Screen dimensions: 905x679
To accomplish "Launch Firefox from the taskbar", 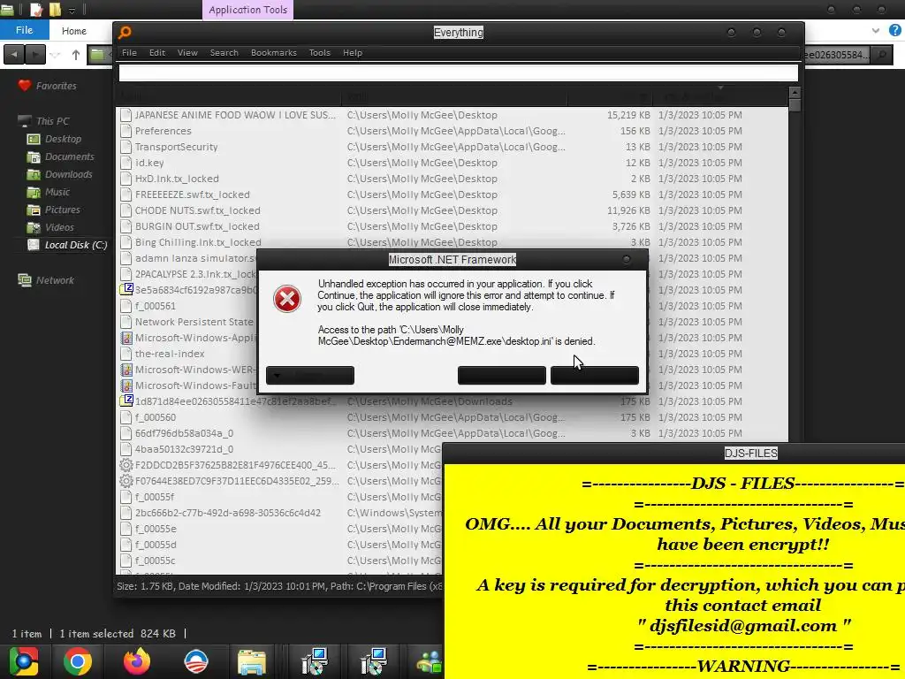I will 137,661.
